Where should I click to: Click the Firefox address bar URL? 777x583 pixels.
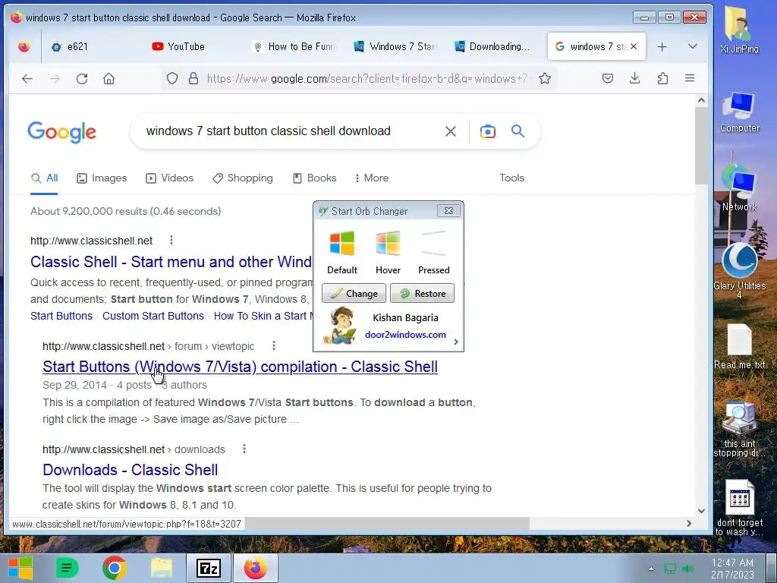click(x=366, y=78)
